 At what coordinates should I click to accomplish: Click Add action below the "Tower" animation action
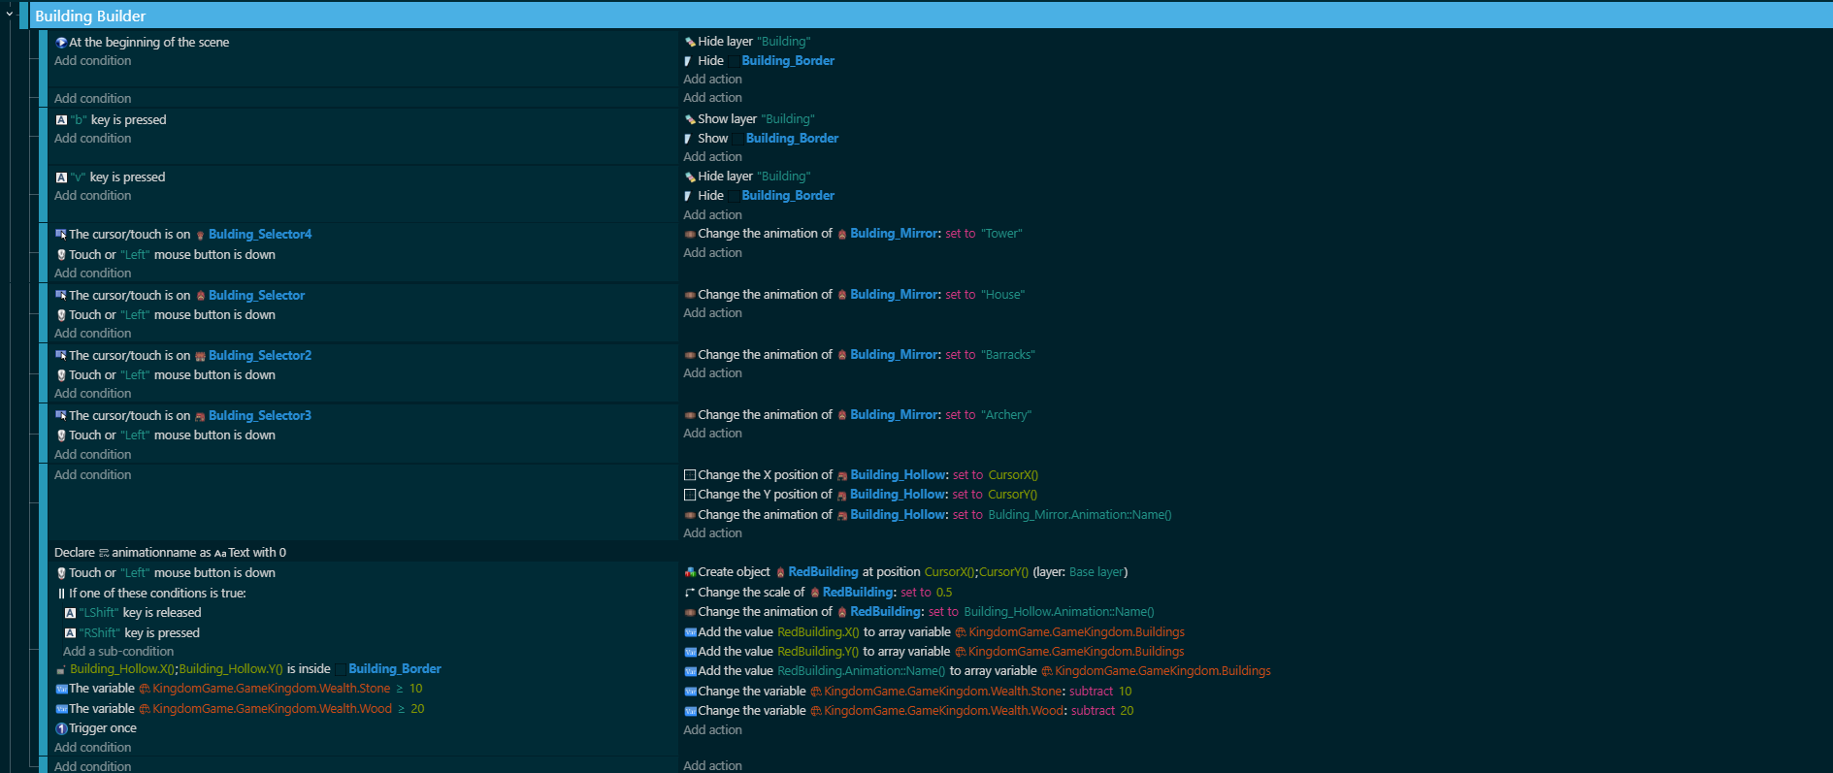click(x=712, y=253)
